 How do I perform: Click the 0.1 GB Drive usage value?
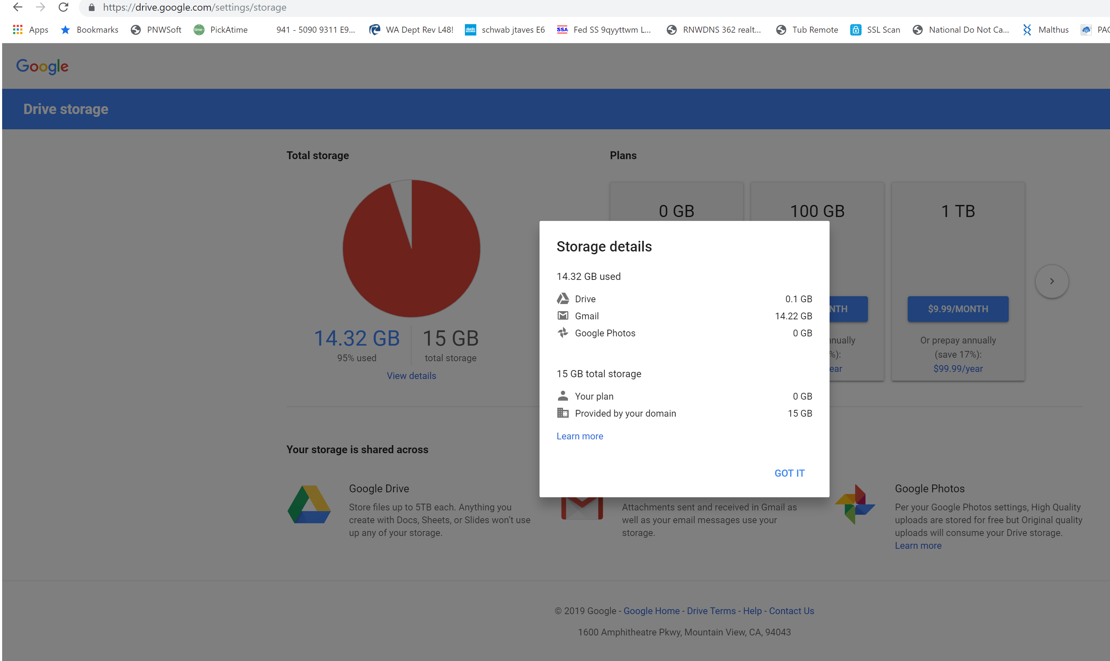[799, 299]
